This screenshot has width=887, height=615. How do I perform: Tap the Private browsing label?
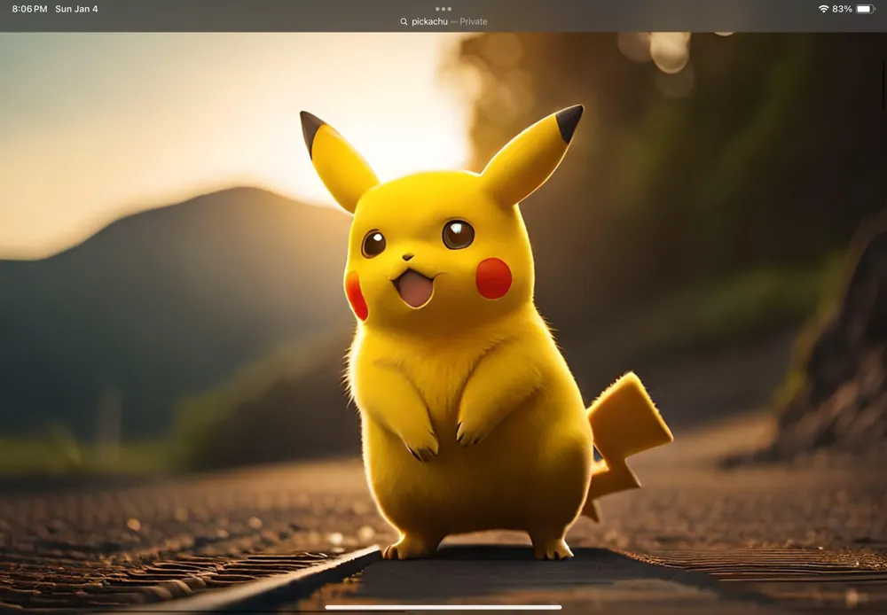click(474, 21)
